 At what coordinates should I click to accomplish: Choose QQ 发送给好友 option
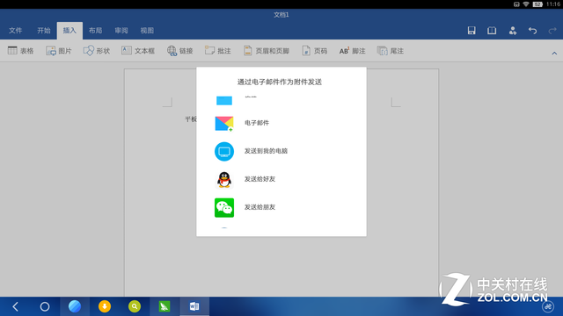click(x=281, y=179)
